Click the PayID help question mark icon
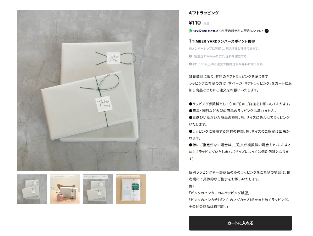Viewport: 313px width, 236px height. (x=266, y=31)
